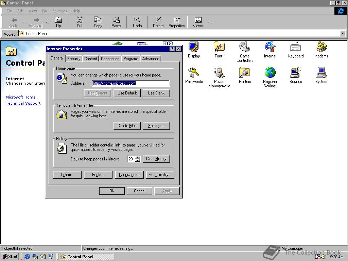Open the Modems control panel icon
The height and width of the screenshot is (261, 348).
pyautogui.click(x=321, y=50)
